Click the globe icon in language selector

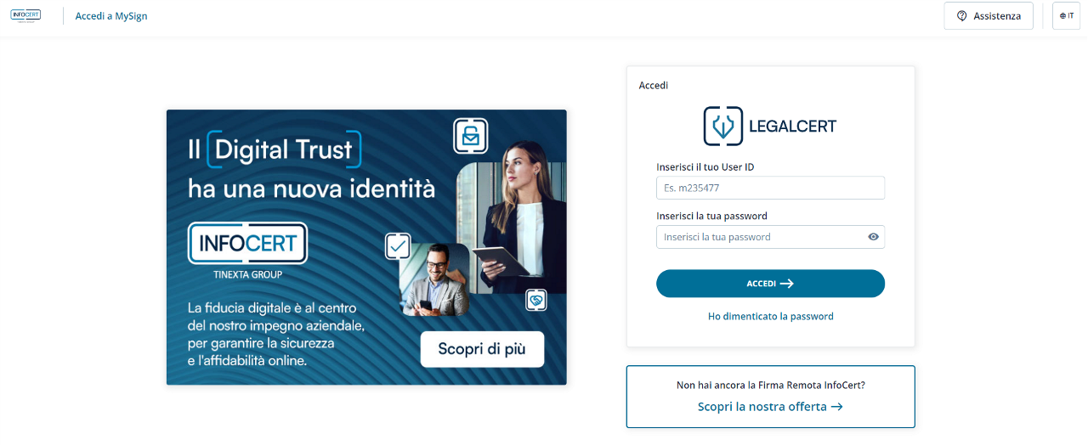coord(1062,16)
